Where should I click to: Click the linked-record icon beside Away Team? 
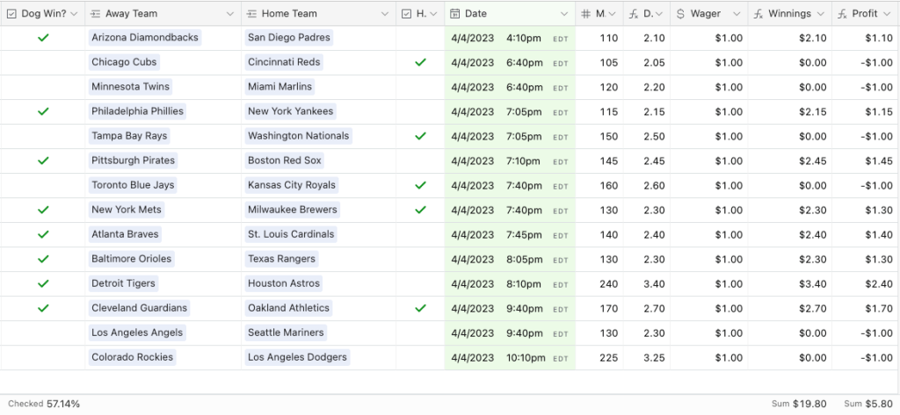tap(95, 14)
